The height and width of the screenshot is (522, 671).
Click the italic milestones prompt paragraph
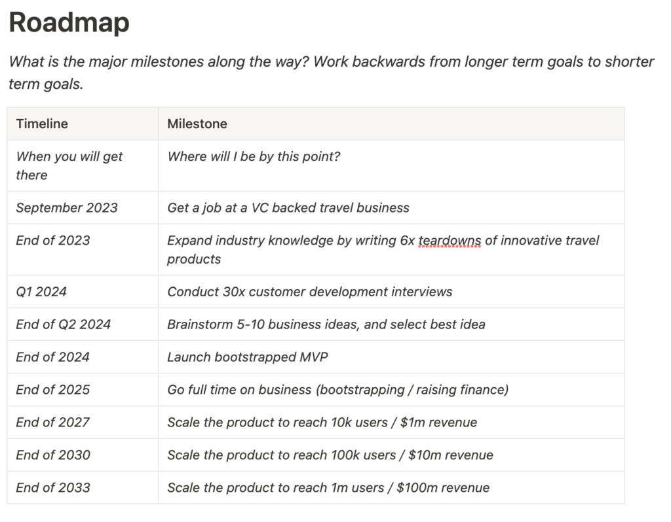click(x=331, y=73)
